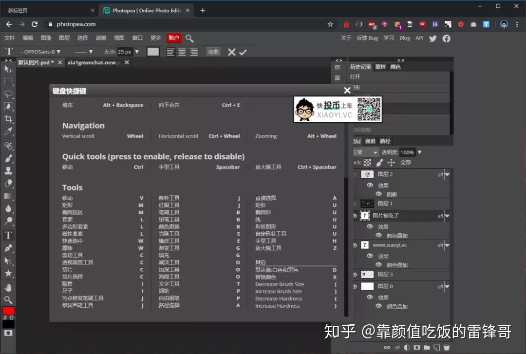526x354 pixels.
Task: Hide 颜色叠加 under 图片被吃了 layer
Action: 379,235
